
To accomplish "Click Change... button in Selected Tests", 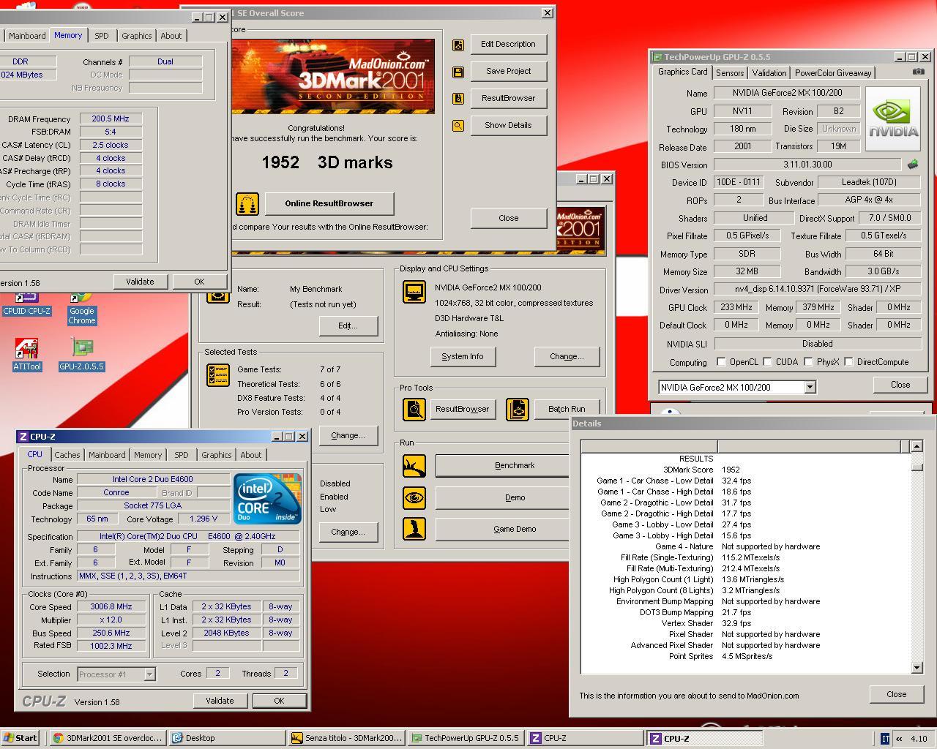I will 348,435.
